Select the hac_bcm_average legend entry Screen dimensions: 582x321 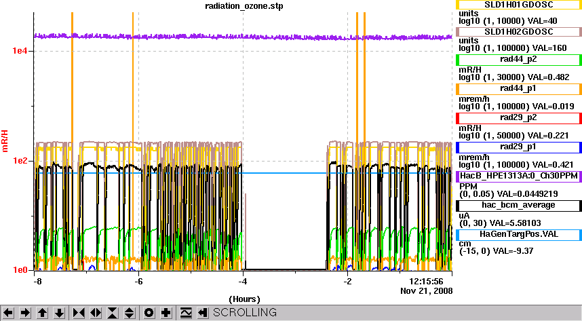click(x=518, y=206)
